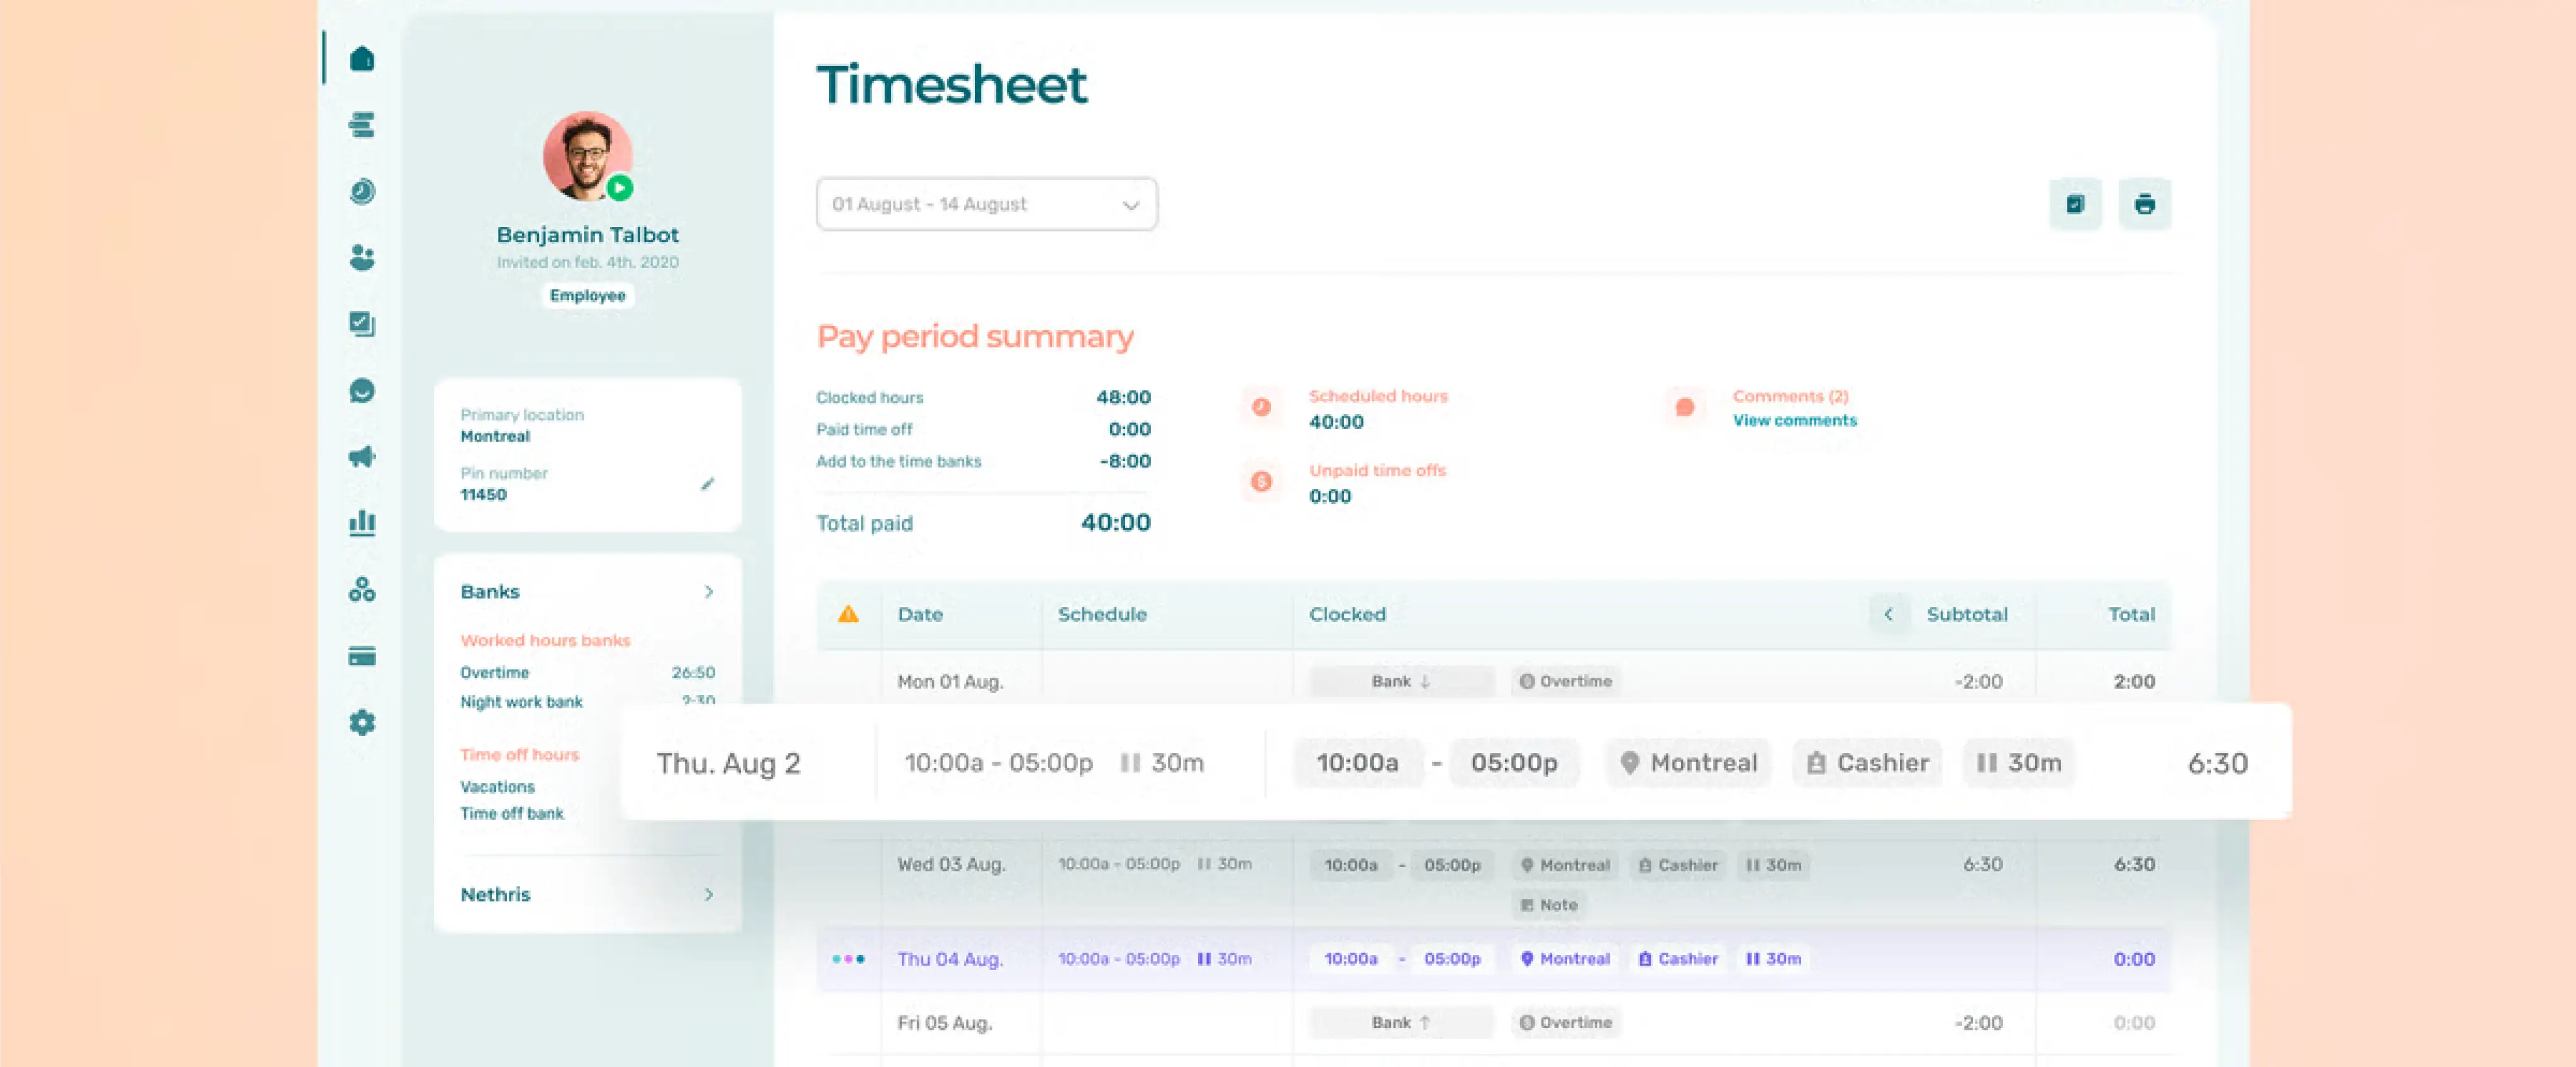
Task: Collapse columns with Subtotal left chevron
Action: click(1888, 614)
